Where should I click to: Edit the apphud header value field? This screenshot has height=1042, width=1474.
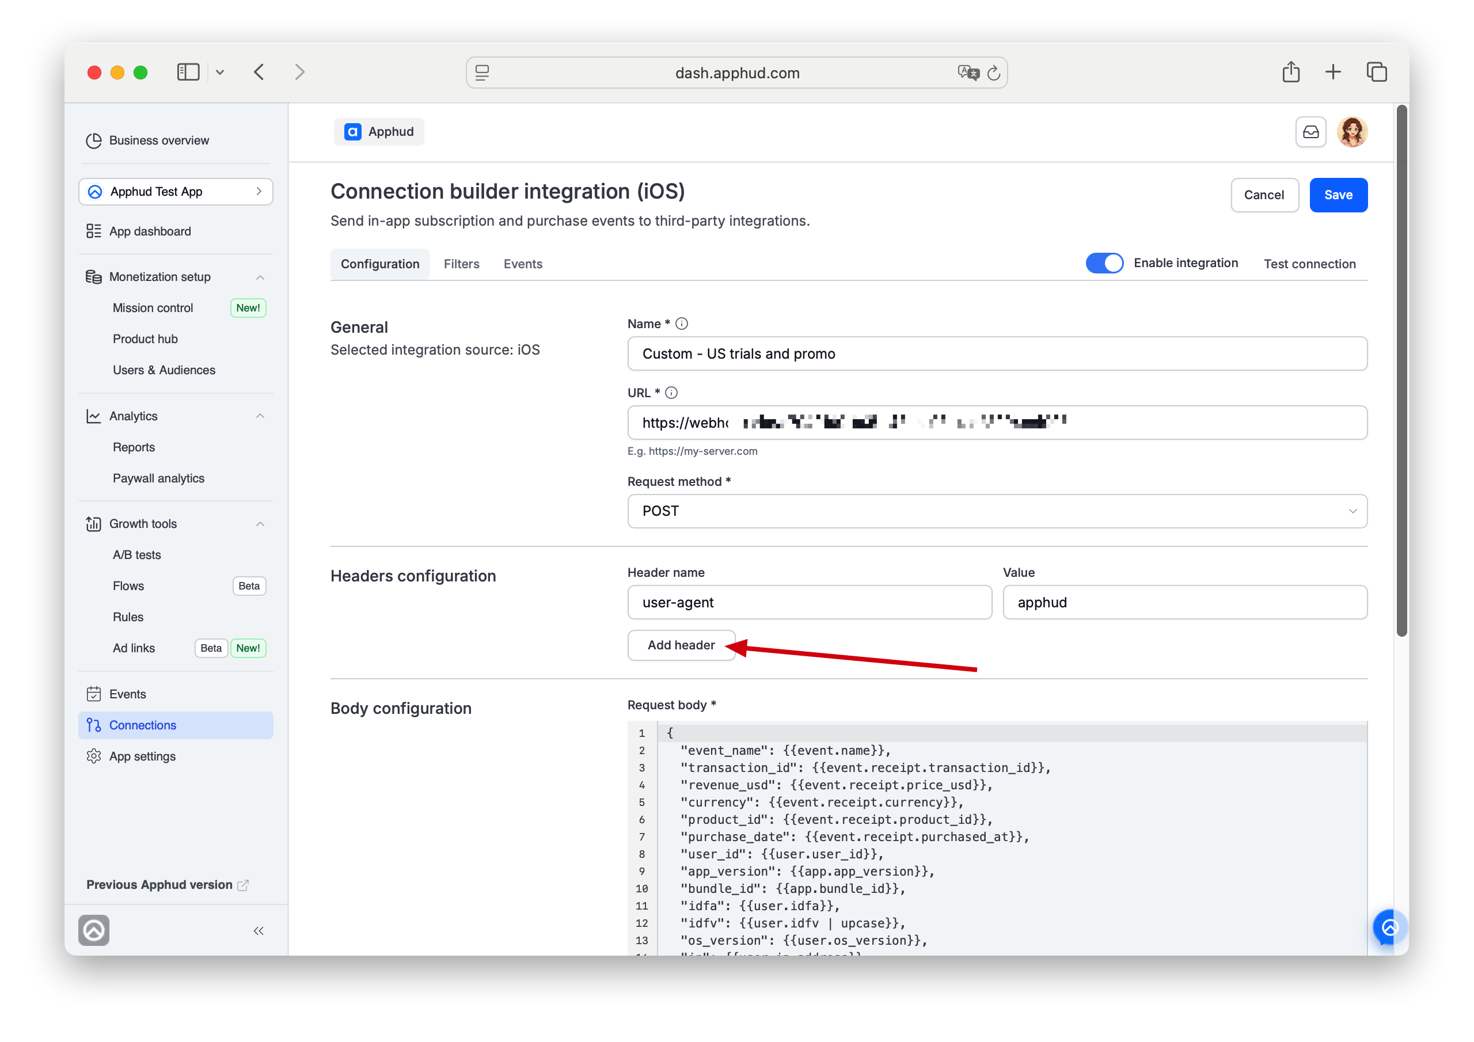[x=1184, y=602]
